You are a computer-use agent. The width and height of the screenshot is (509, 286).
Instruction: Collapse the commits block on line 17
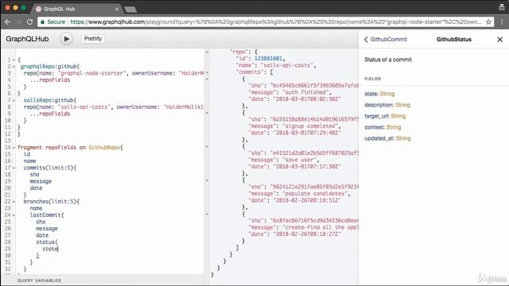(14, 168)
